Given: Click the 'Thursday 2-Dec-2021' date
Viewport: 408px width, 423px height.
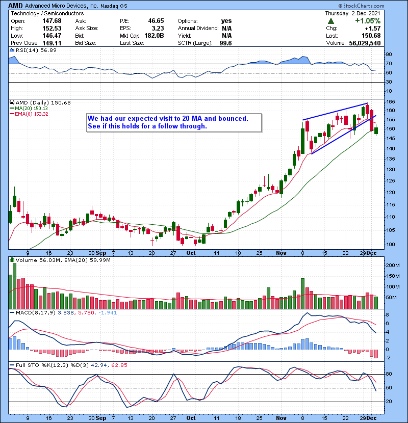Looking at the screenshot, I should (352, 13).
